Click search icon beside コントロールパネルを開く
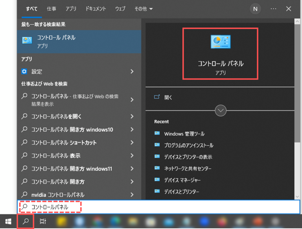This screenshot has width=302, height=229. click(24, 116)
